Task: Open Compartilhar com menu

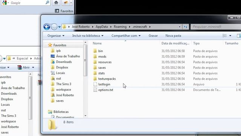Action: click(126, 36)
